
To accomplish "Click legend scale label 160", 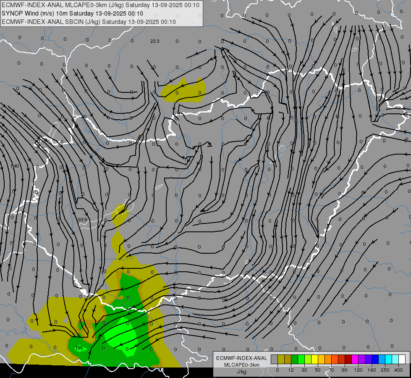I will click(x=372, y=370).
